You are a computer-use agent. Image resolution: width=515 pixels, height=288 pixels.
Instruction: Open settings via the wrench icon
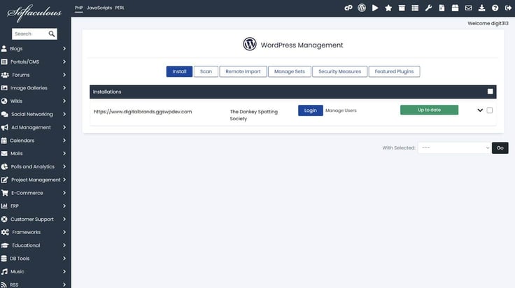[428, 8]
